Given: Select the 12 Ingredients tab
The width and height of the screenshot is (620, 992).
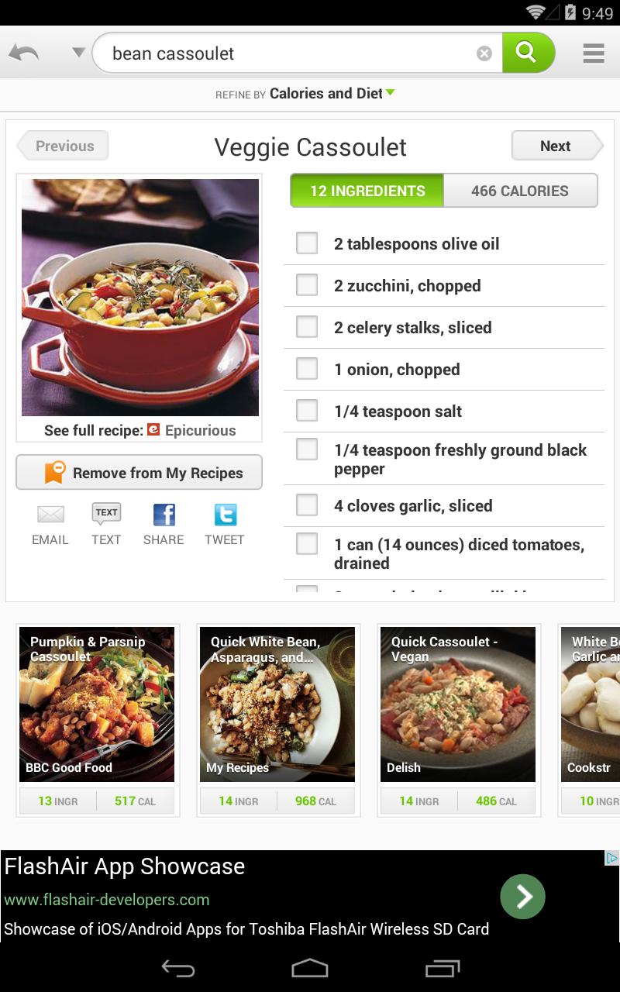Looking at the screenshot, I should pos(367,191).
